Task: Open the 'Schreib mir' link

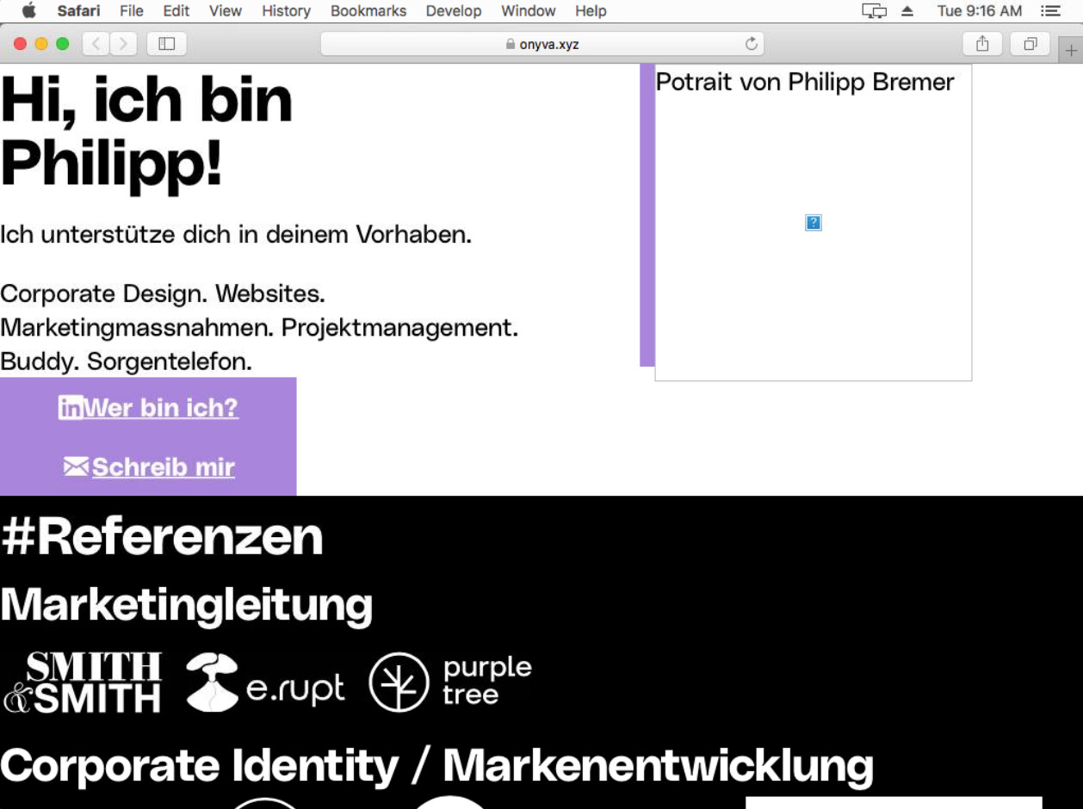Action: pos(164,467)
